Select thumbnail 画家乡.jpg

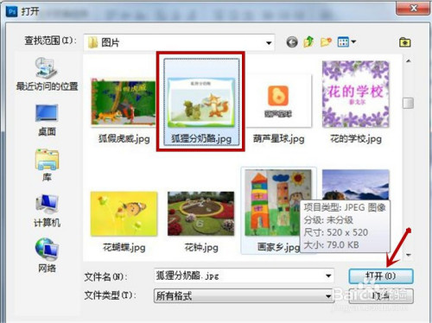coord(278,203)
